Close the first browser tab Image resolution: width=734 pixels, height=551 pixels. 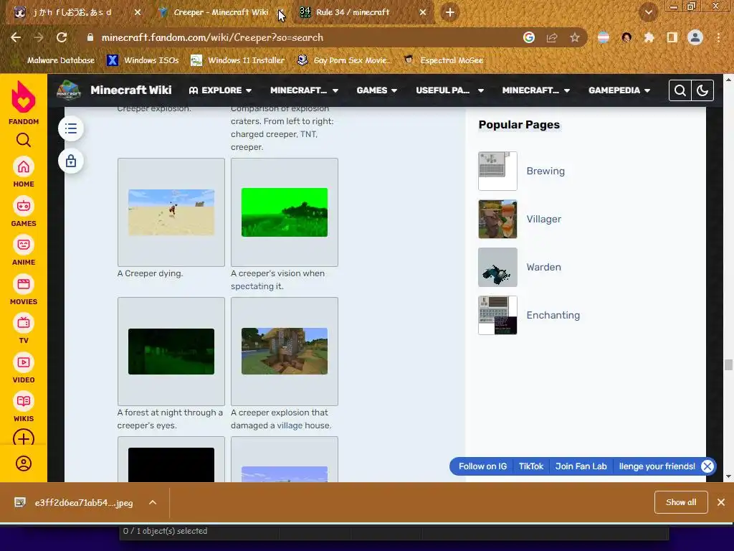tap(138, 13)
